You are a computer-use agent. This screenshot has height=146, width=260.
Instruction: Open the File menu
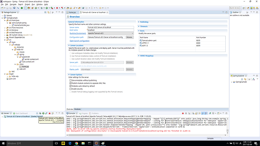tap(2, 4)
